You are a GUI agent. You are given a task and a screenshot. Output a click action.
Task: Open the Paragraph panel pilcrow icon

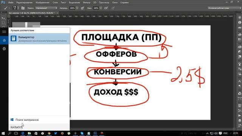coord(239,86)
